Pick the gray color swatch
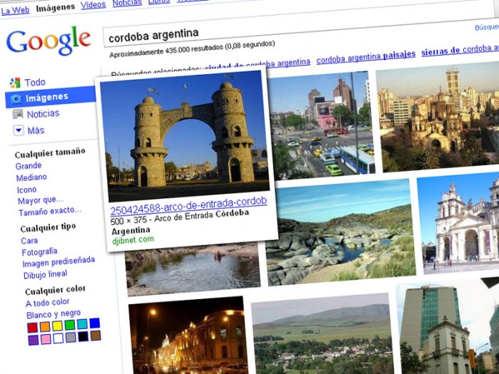Image resolution: width=499 pixels, height=374 pixels. 71,337
